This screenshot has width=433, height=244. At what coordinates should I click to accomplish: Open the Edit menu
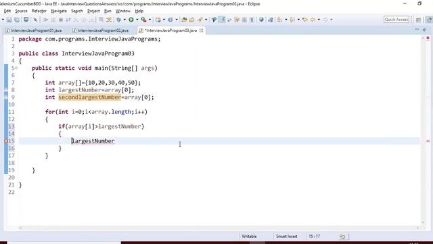[x=7, y=11]
